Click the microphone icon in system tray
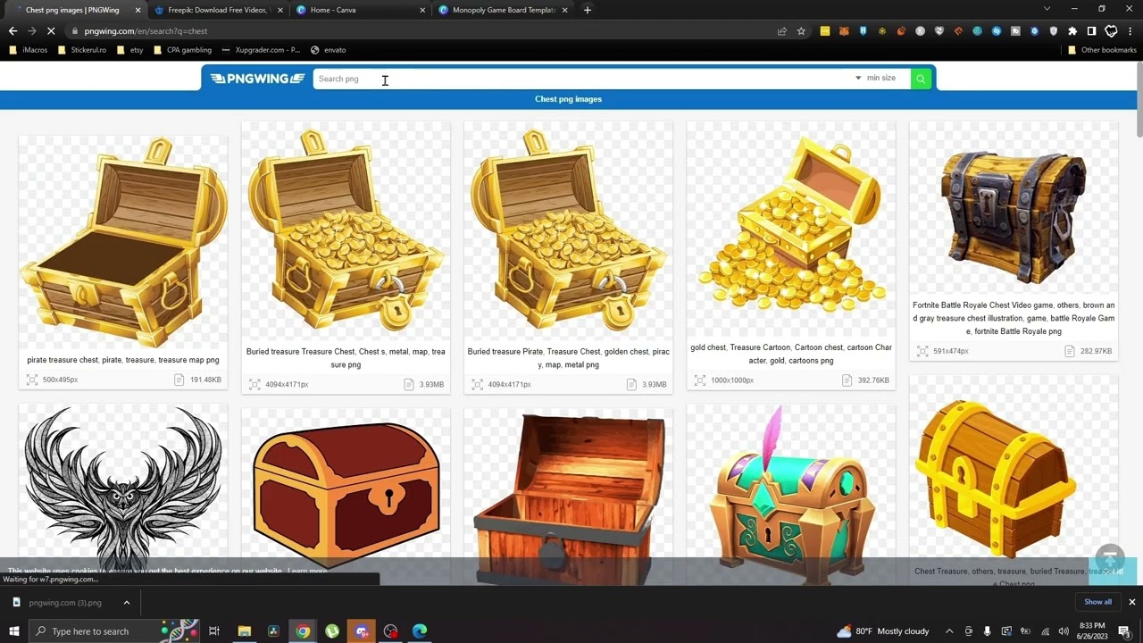Viewport: 1143px width, 643px height. pyautogui.click(x=987, y=631)
